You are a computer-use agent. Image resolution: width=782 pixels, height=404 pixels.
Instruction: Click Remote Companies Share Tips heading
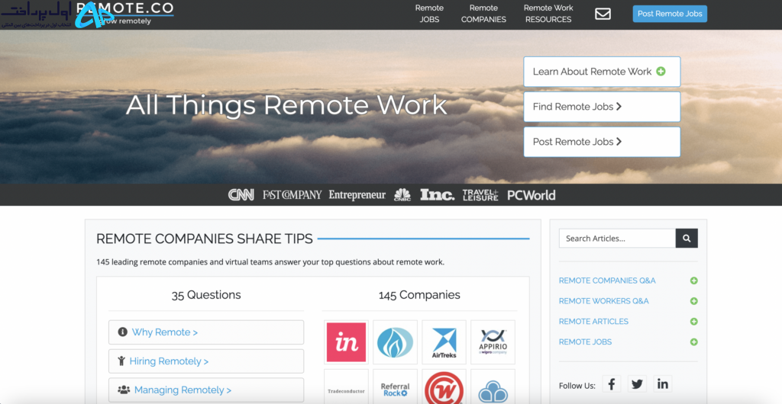[205, 239]
